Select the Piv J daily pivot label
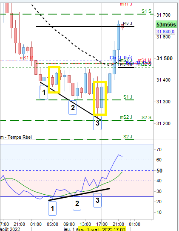Image resolution: width=179 pixels, height=231 pixels. (x=128, y=23)
